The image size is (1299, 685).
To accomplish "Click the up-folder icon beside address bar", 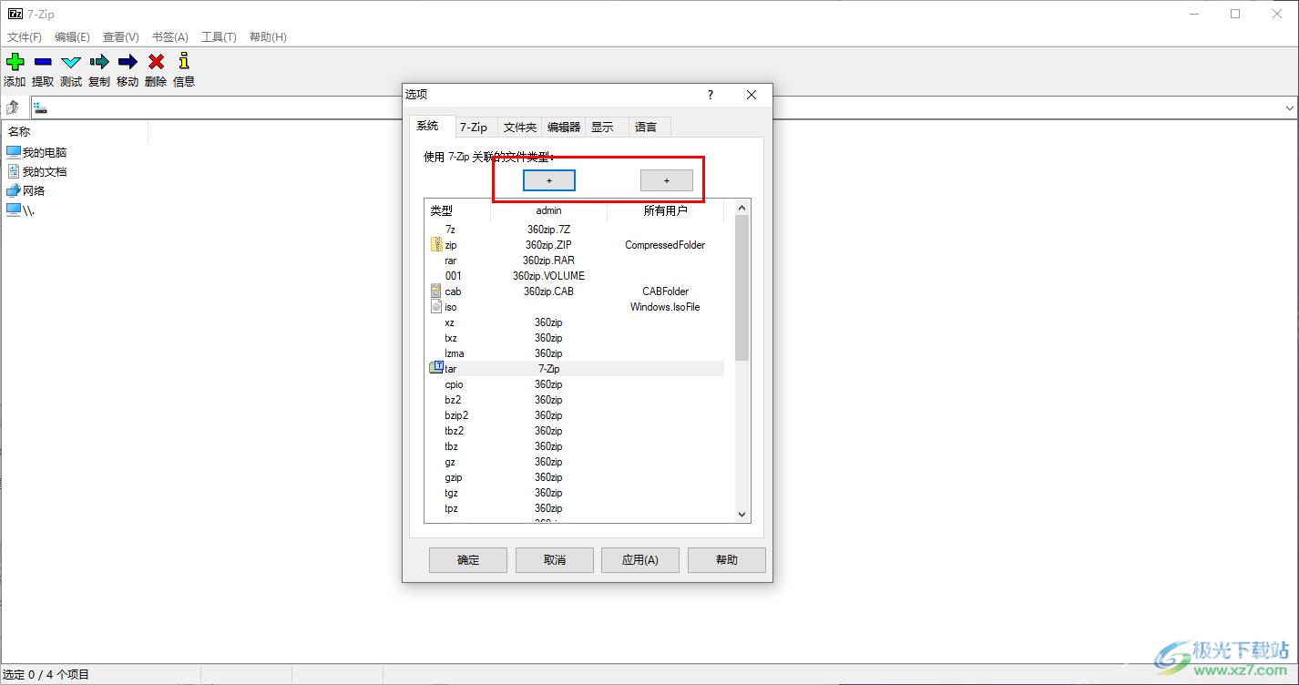I will (x=13, y=107).
